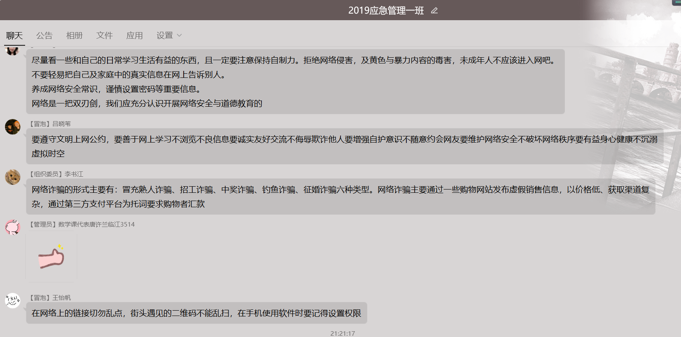Click the chevron arrow next to 设置
This screenshot has width=681, height=337.
[180, 35]
